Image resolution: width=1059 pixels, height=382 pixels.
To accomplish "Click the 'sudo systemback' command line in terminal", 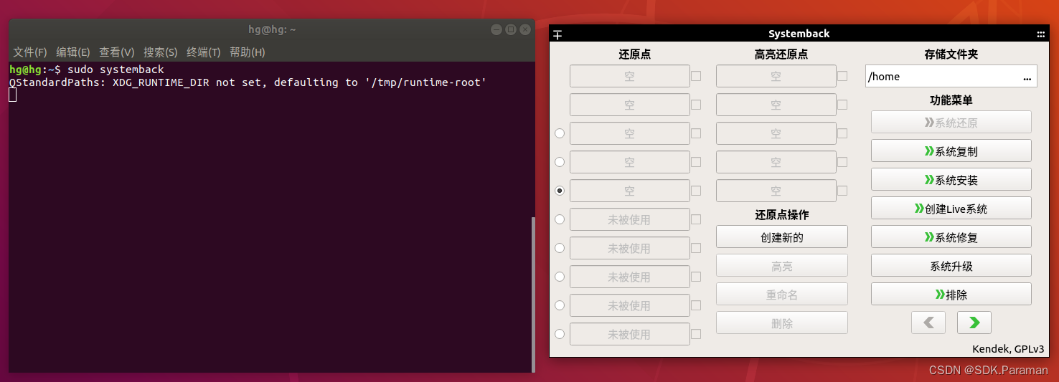I will click(x=87, y=70).
